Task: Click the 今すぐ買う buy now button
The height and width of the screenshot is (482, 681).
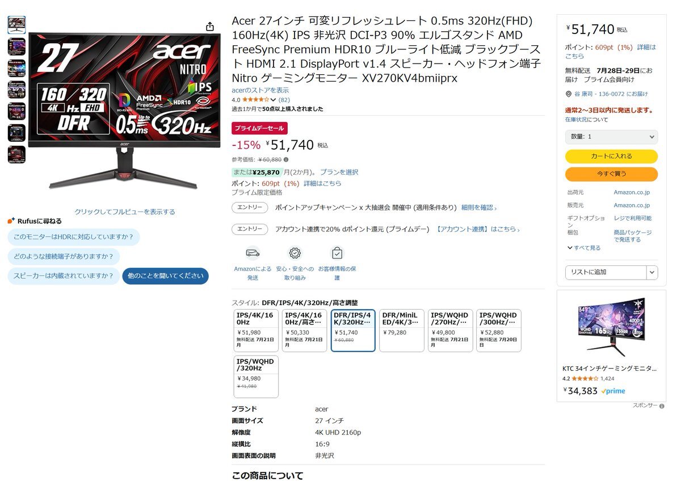Action: [x=611, y=174]
